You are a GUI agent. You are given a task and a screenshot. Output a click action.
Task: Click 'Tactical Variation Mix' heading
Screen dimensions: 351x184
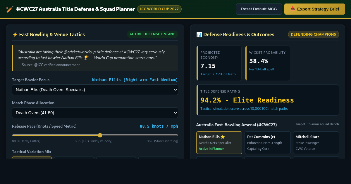(x=32, y=152)
